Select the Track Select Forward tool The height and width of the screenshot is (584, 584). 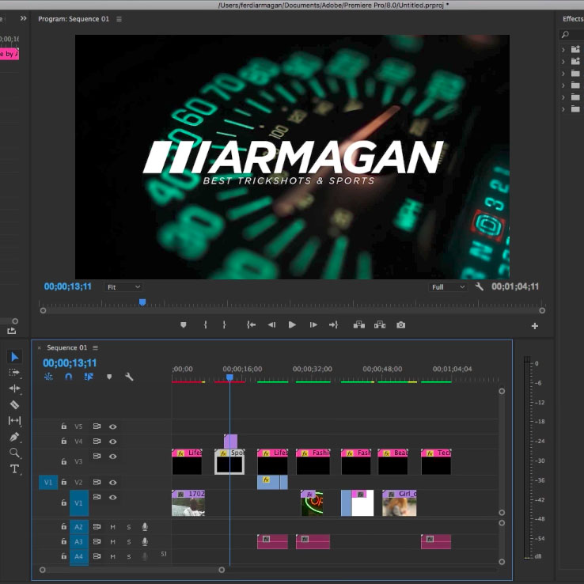(x=14, y=372)
